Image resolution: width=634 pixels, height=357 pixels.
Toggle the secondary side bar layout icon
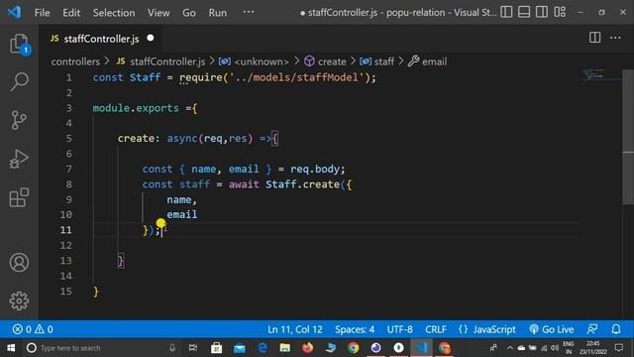(542, 12)
